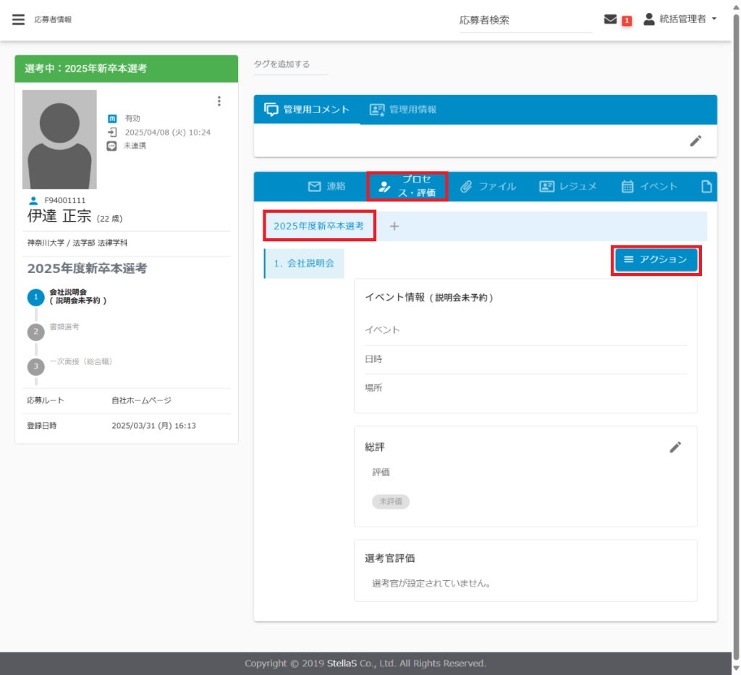Edit the 総評 evaluation with pencil icon
The image size is (741, 675).
coord(675,448)
